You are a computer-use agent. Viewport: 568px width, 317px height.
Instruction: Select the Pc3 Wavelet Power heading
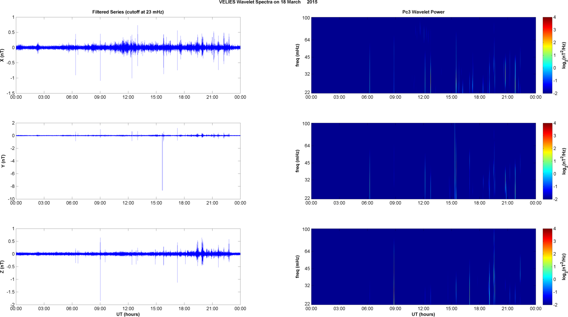pyautogui.click(x=423, y=12)
